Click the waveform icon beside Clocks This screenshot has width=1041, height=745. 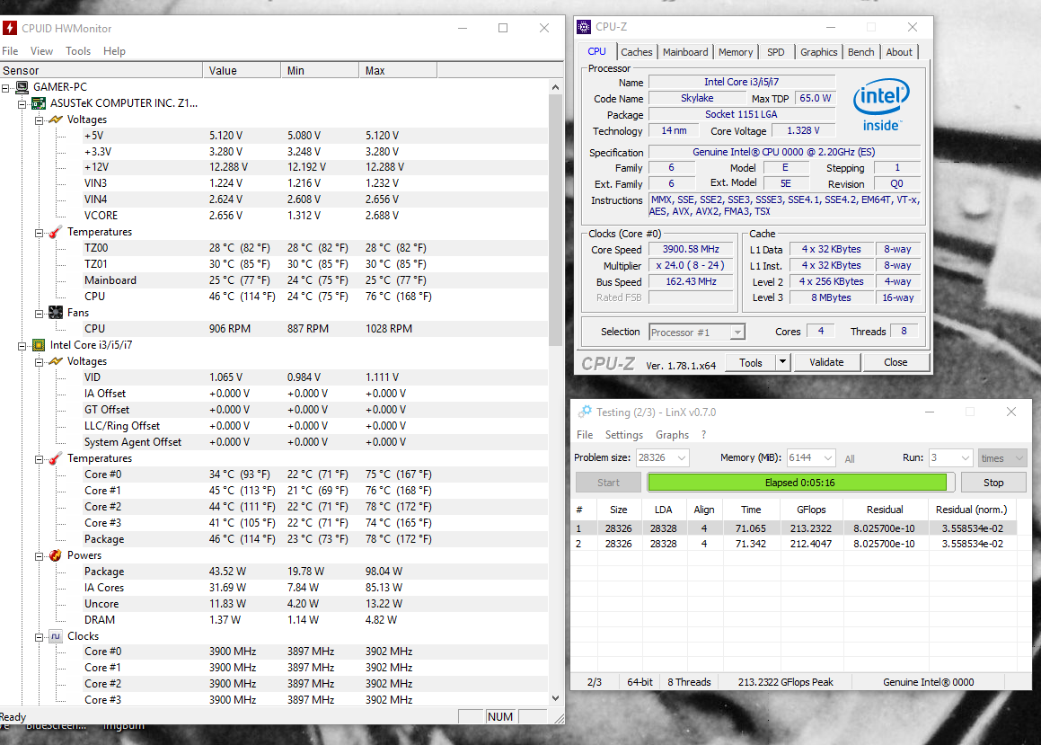point(56,636)
